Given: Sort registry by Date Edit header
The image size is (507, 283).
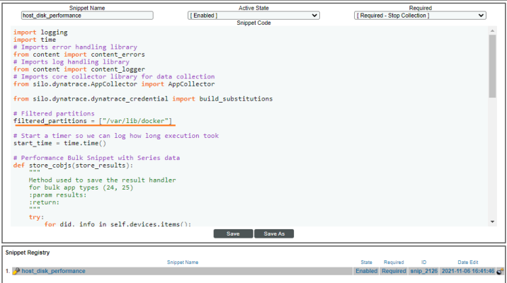Looking at the screenshot, I should tap(468, 262).
